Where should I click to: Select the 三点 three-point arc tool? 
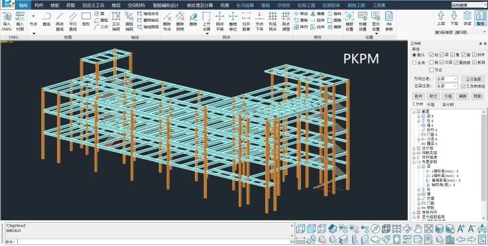pos(101,27)
